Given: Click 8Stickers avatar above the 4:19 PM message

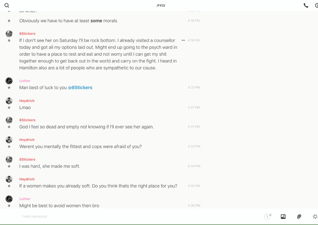Looking at the screenshot, I should 9,34.
